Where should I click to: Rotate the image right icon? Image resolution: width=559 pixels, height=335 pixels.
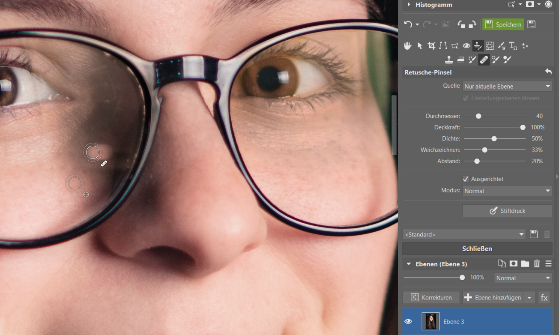pyautogui.click(x=472, y=24)
